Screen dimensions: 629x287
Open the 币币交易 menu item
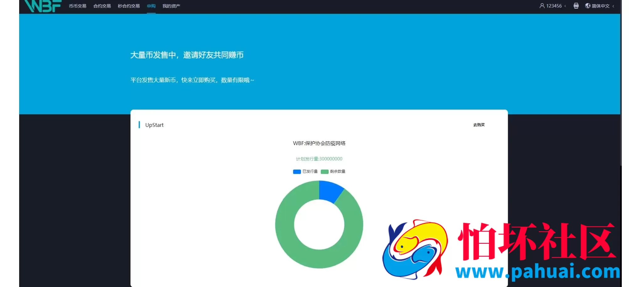(78, 6)
